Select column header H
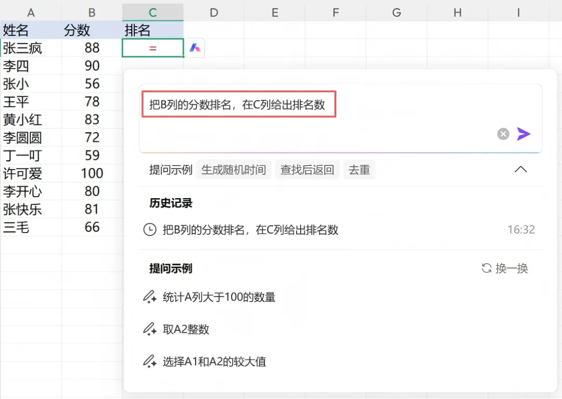Screen dimensions: 562x399 458,12
